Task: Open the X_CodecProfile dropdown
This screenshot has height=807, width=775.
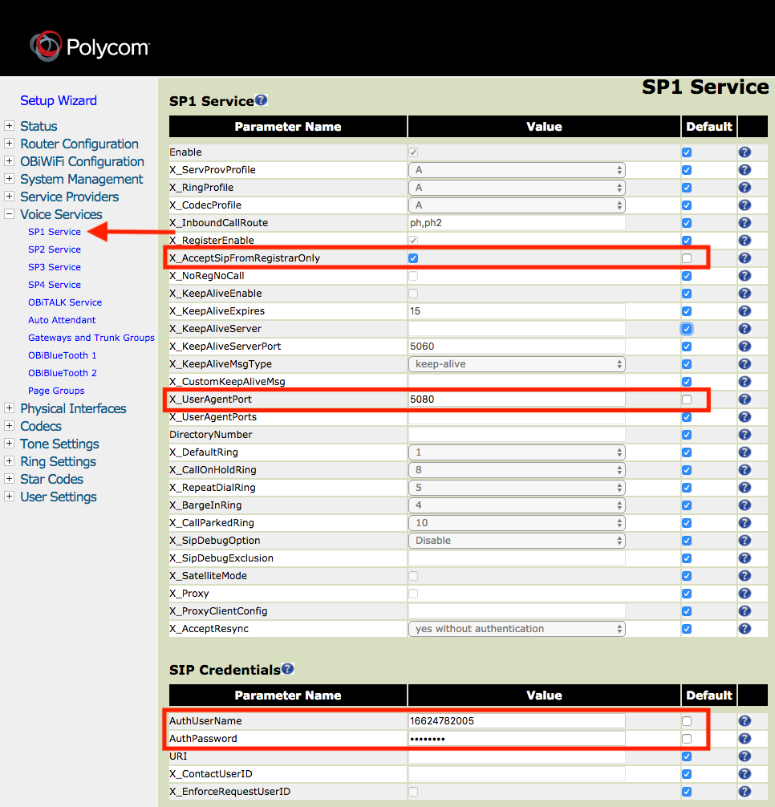Action: 516,205
